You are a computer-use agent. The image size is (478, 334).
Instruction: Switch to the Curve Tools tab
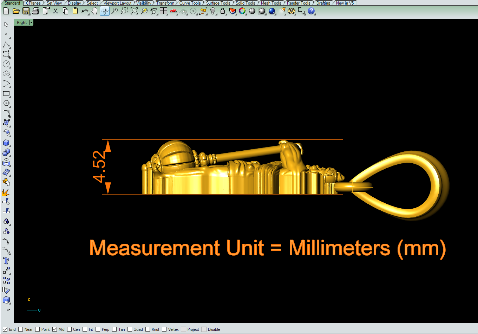(190, 3)
